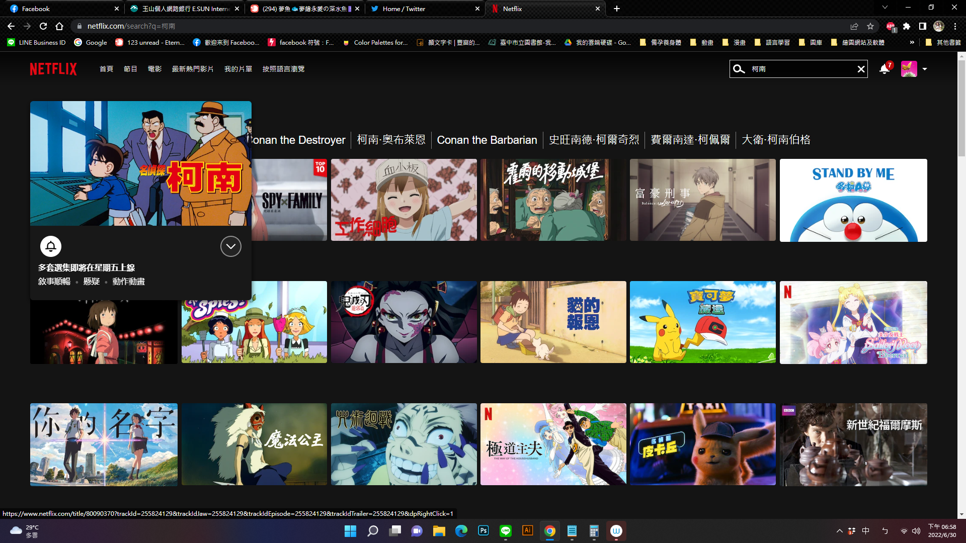The width and height of the screenshot is (966, 543).
Task: Open the 富豪刑事 thumbnail
Action: tap(702, 200)
